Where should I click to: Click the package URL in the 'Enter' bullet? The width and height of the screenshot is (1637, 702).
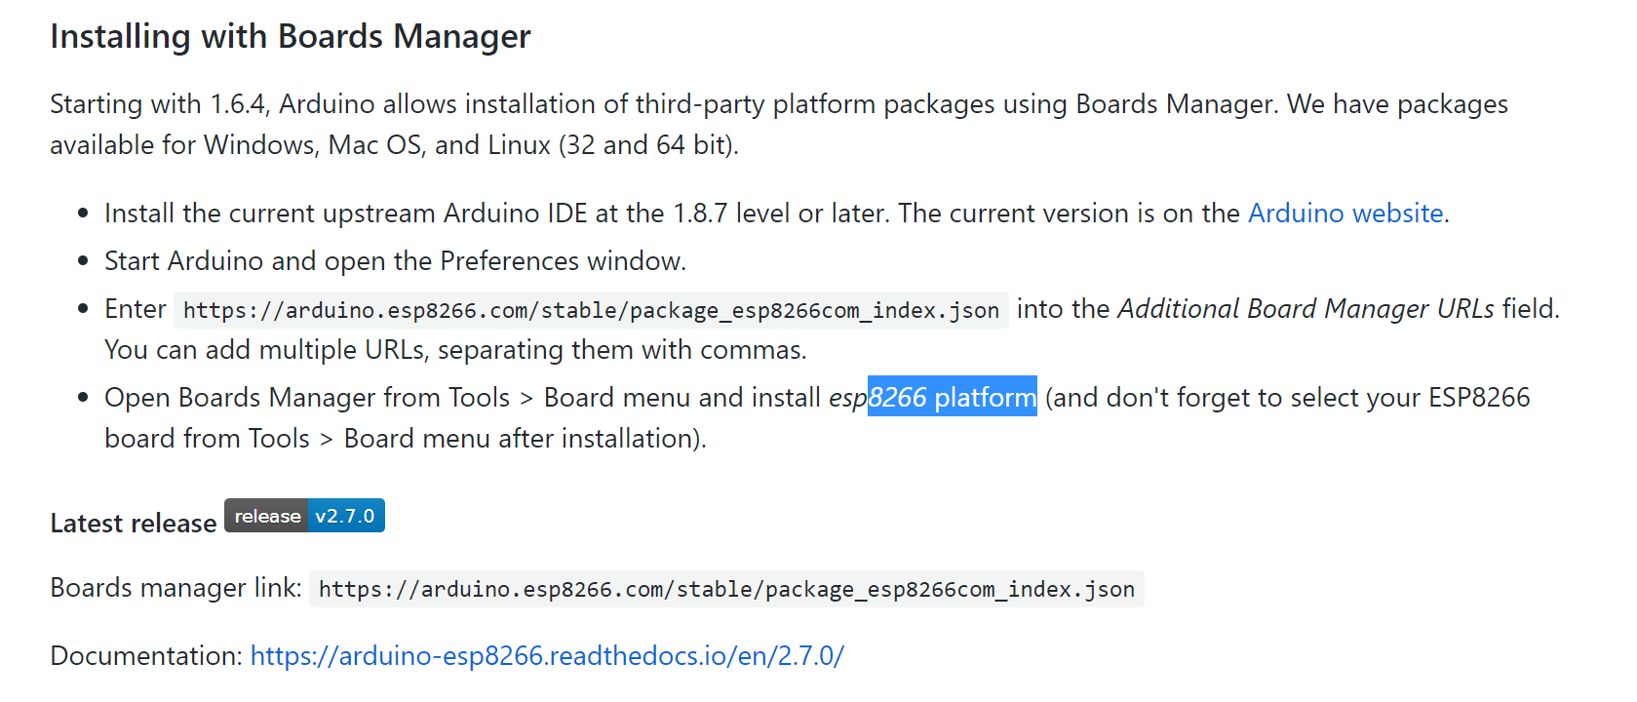click(x=591, y=311)
